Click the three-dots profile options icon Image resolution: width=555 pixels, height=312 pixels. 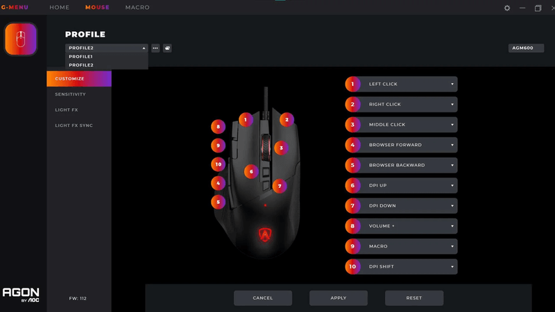(x=155, y=49)
